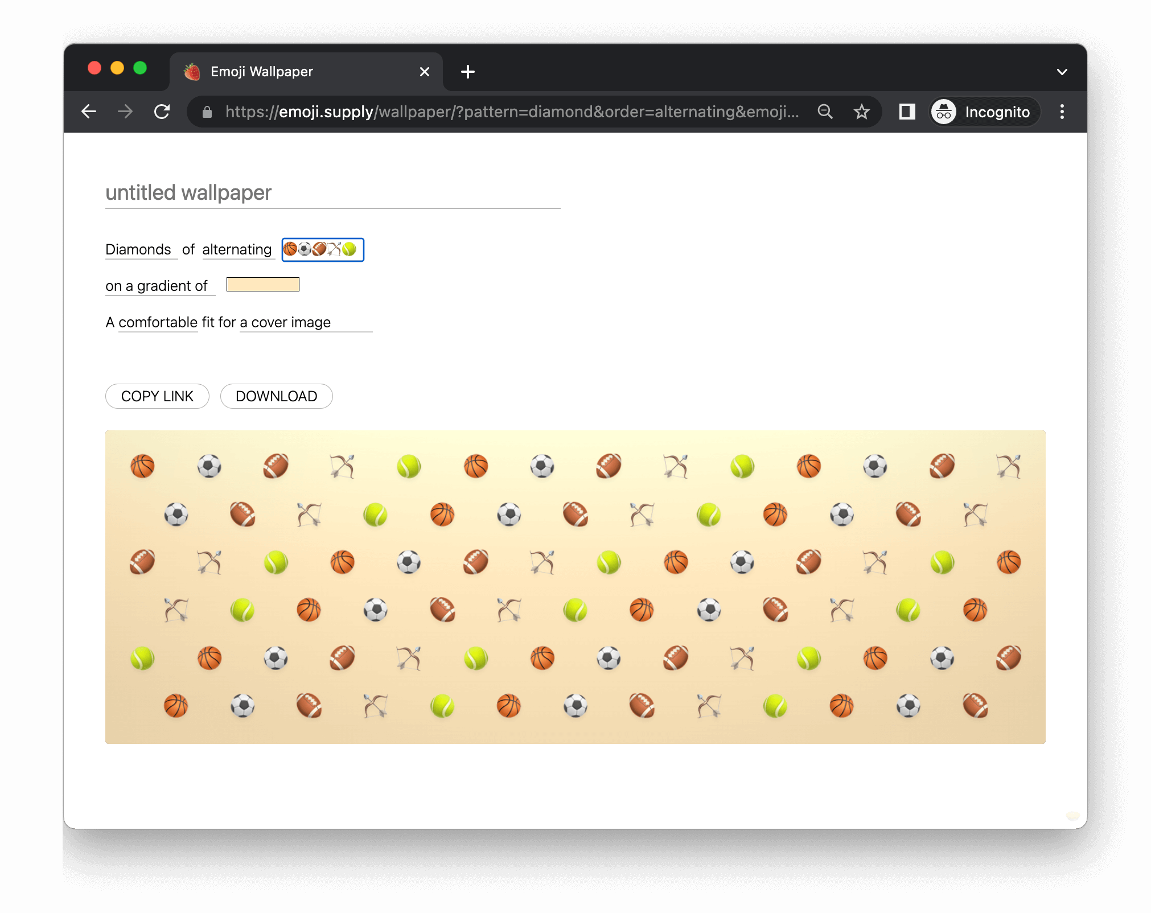Viewport: 1151px width, 913px height.
Task: Bookmark this page with the star icon
Action: coord(862,112)
